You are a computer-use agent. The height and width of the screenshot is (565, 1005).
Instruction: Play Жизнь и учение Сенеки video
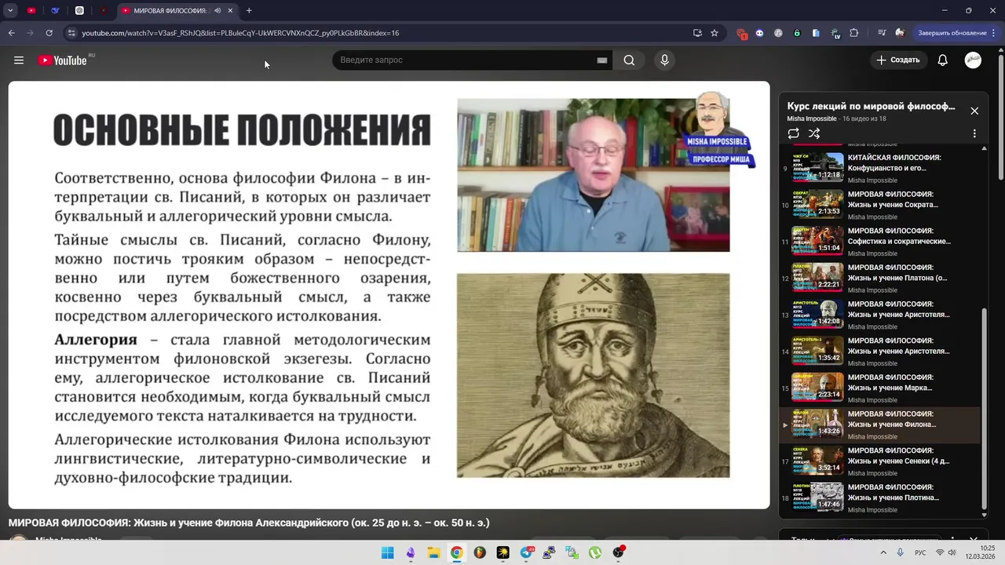coord(879,461)
